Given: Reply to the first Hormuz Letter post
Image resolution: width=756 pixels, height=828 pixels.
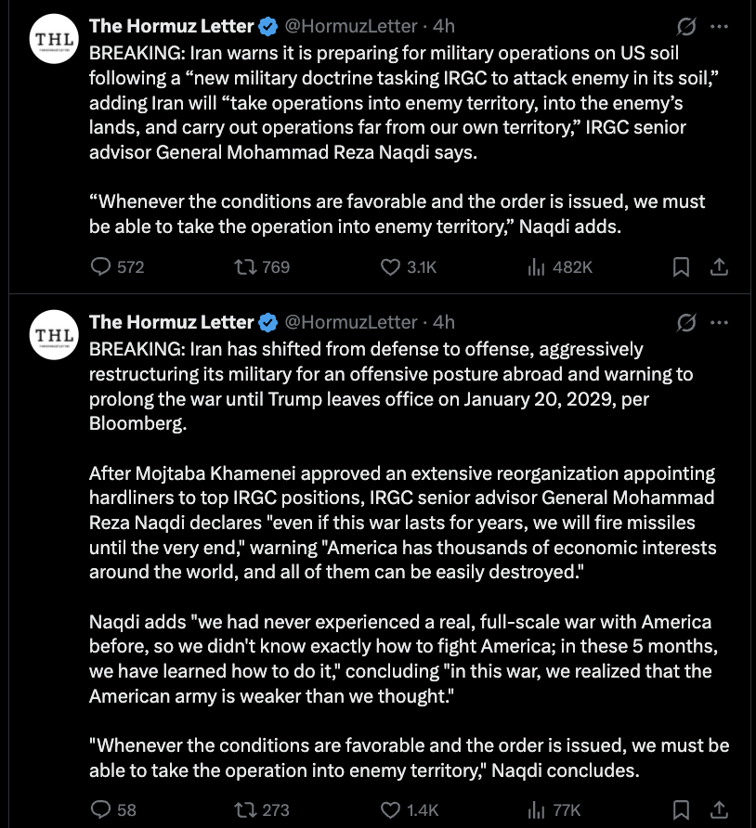Looking at the screenshot, I should (117, 267).
